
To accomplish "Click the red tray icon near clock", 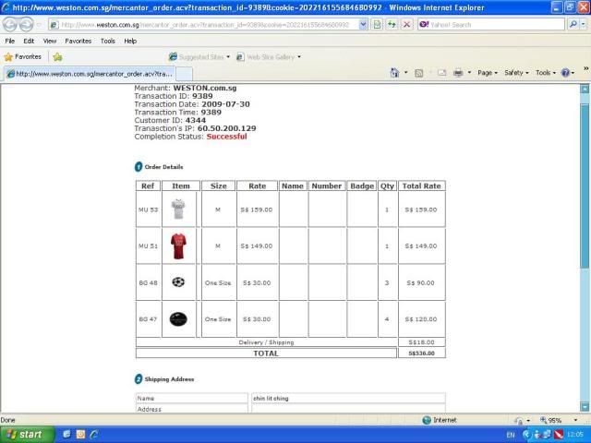I will tap(558, 435).
